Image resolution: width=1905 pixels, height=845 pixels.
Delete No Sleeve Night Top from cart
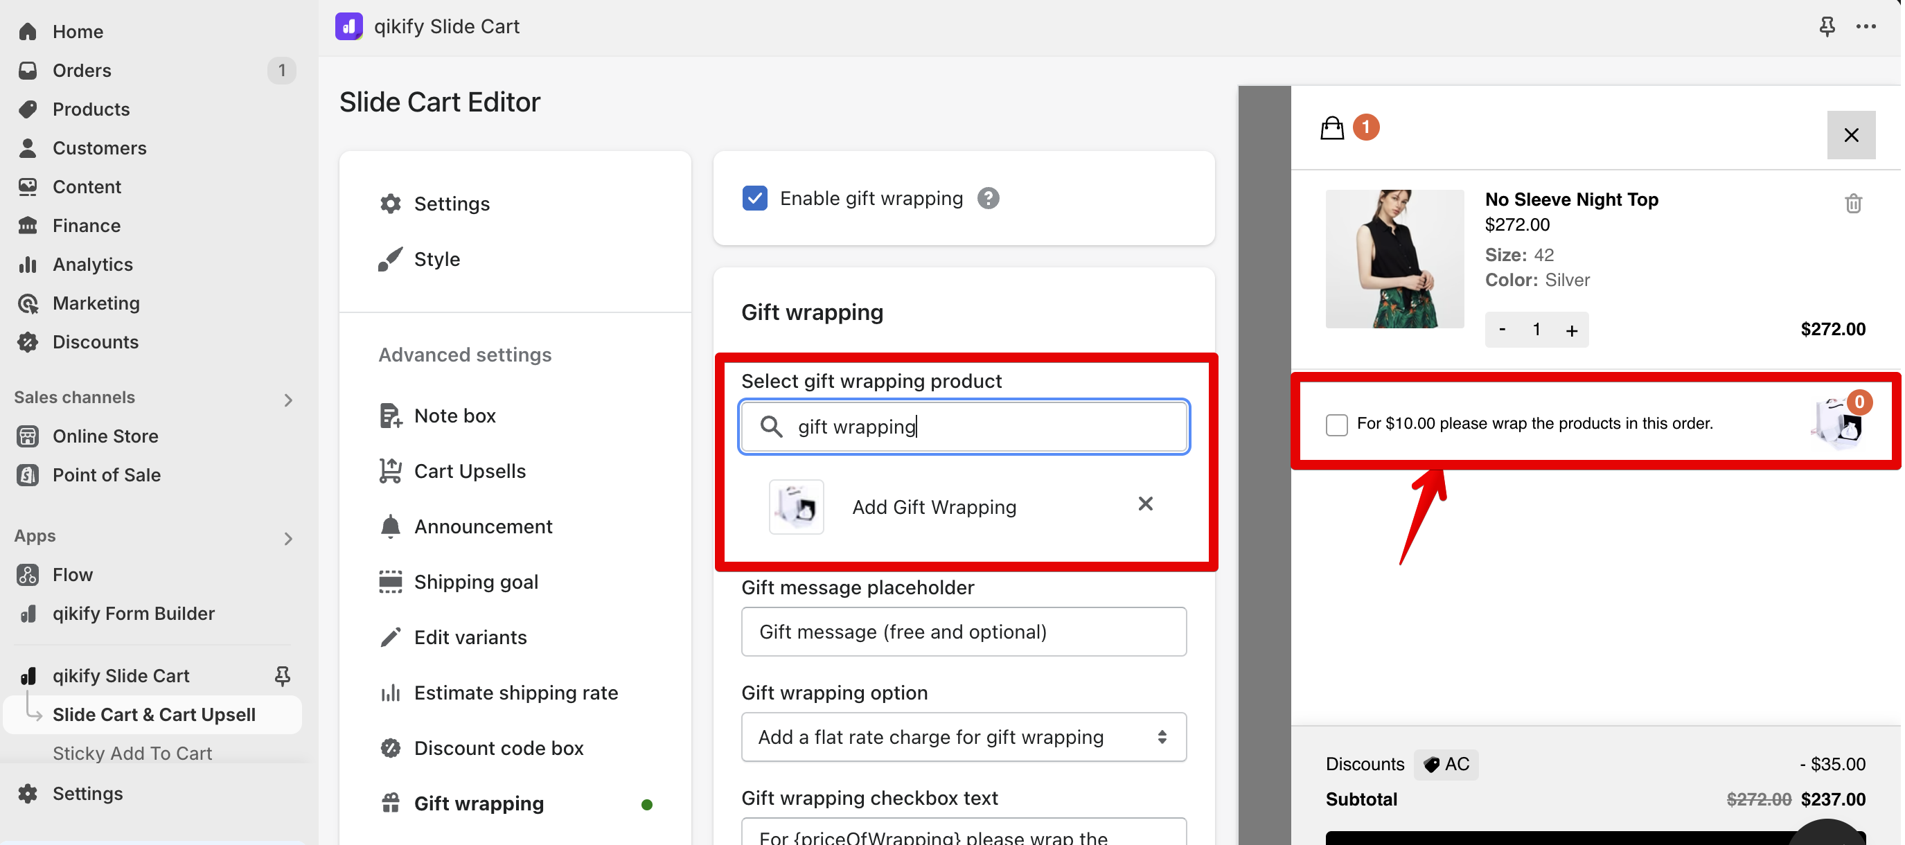pos(1853,204)
